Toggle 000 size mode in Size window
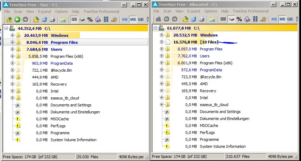The image size is (301, 161). (x=74, y=19)
